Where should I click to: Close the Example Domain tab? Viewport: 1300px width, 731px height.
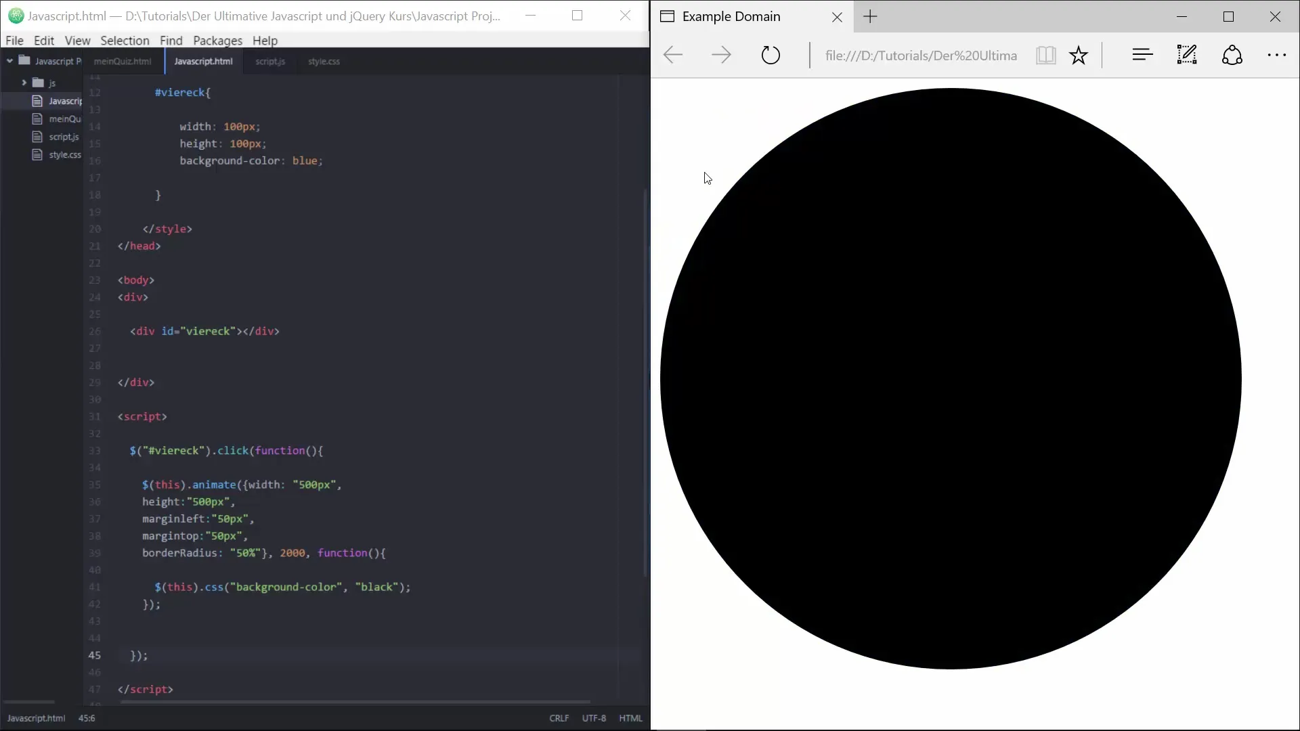[838, 18]
